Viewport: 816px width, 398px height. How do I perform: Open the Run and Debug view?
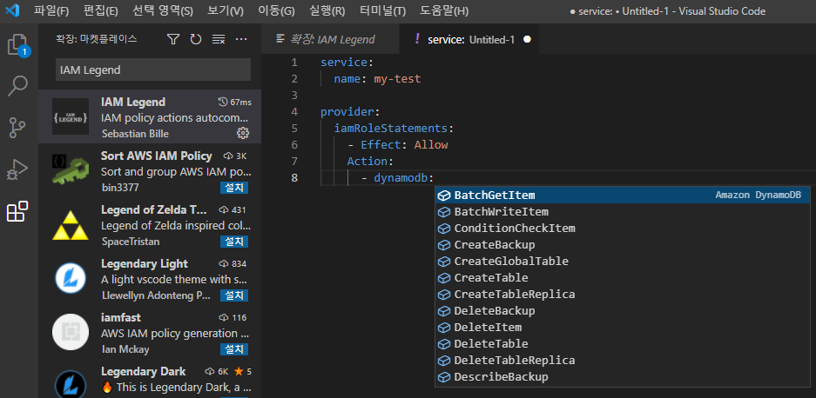coord(18,170)
